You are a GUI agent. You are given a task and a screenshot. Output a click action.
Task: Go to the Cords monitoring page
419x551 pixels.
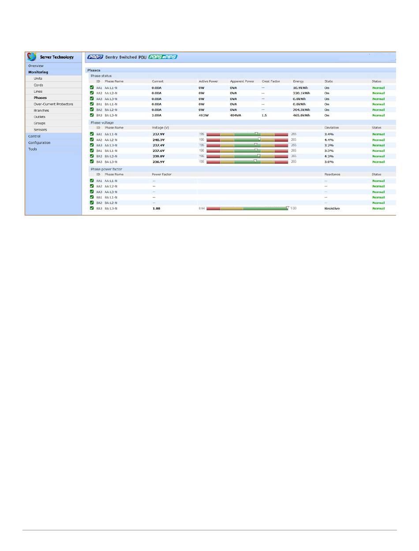tap(38, 85)
